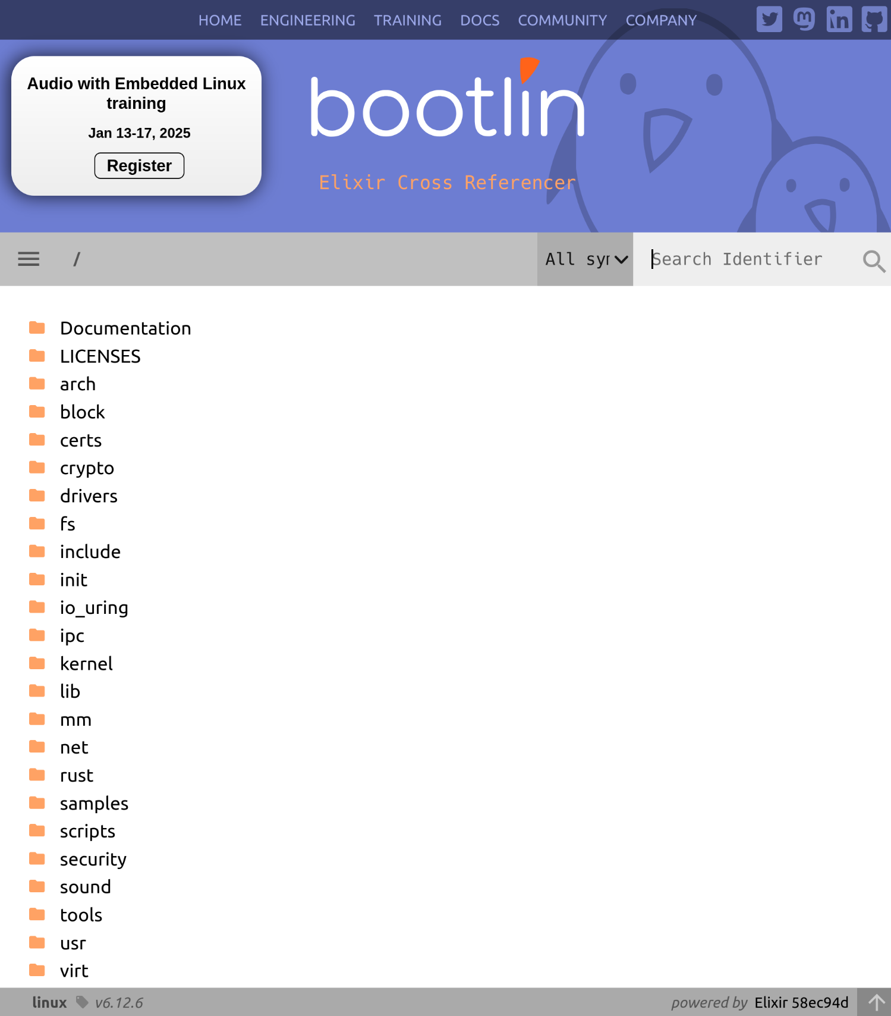The height and width of the screenshot is (1016, 891).
Task: Click the folder icon beside drivers
Action: (37, 496)
